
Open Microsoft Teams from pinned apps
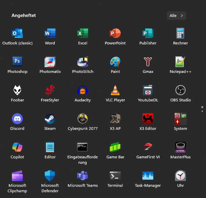pos(83,176)
